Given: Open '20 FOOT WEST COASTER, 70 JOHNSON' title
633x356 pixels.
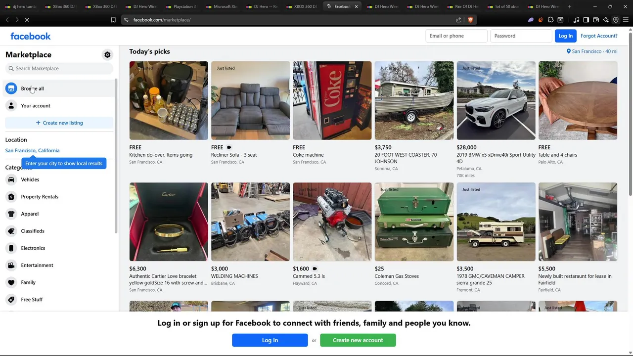Looking at the screenshot, I should tap(406, 158).
